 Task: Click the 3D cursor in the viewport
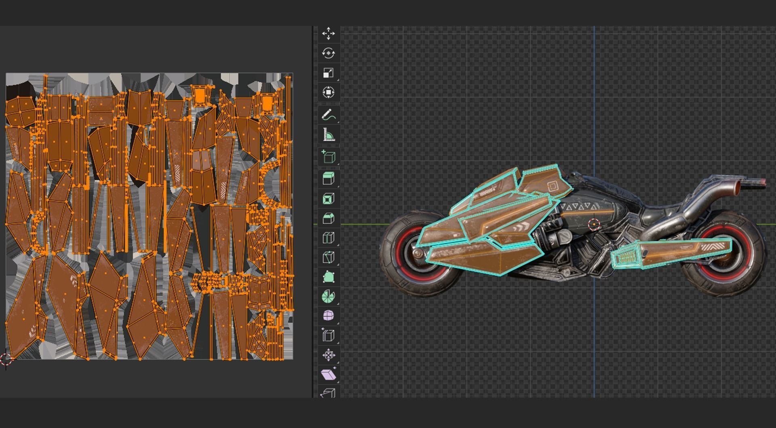[x=594, y=224]
